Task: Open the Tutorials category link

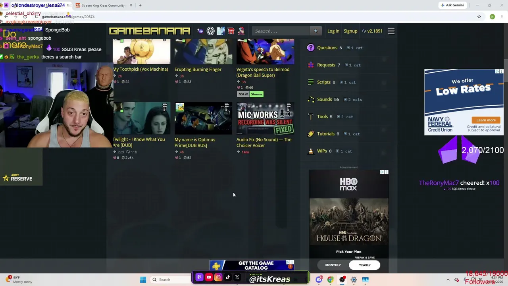Action: 326,134
